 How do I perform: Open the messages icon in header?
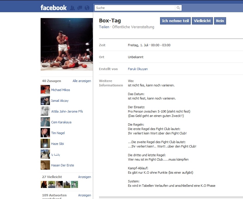tap(80, 8)
